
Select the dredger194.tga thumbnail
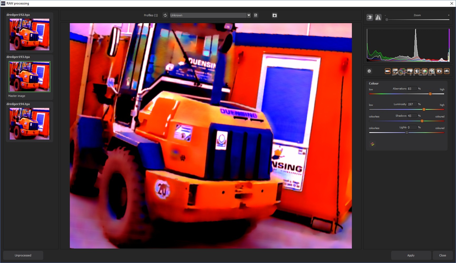30,124
